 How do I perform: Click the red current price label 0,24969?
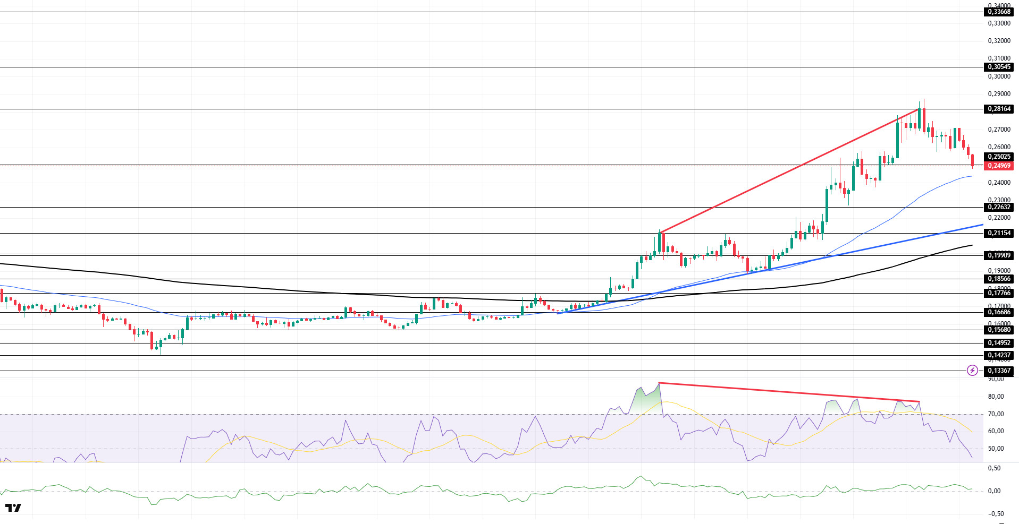coord(999,166)
